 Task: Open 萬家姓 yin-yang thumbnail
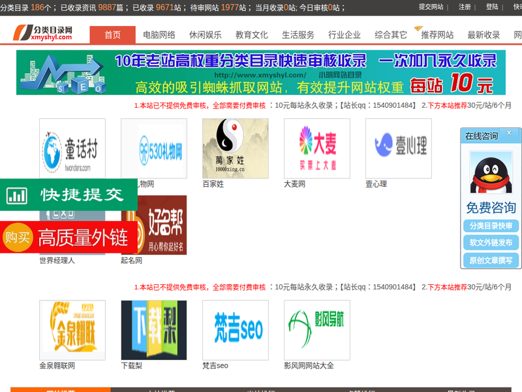click(236, 148)
